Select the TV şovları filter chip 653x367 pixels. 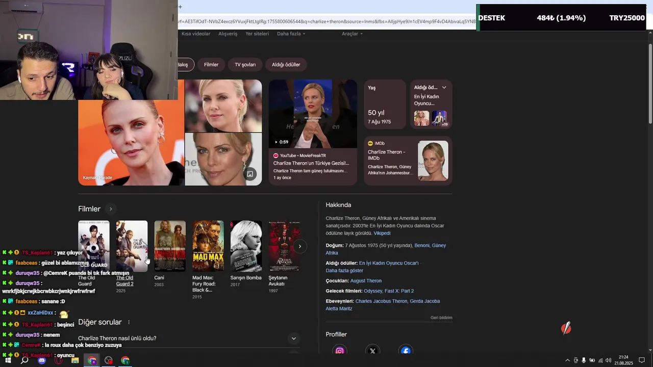(x=245, y=65)
